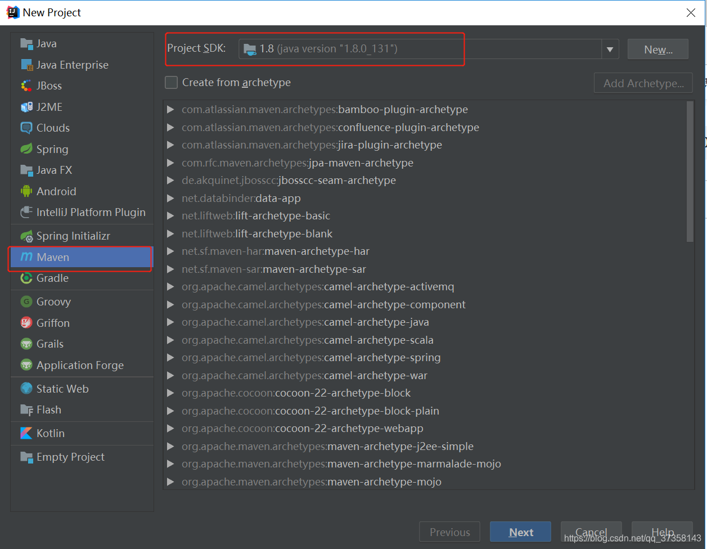Select cocoon-22-archetype-block-plain row
The height and width of the screenshot is (549, 707).
pyautogui.click(x=425, y=411)
